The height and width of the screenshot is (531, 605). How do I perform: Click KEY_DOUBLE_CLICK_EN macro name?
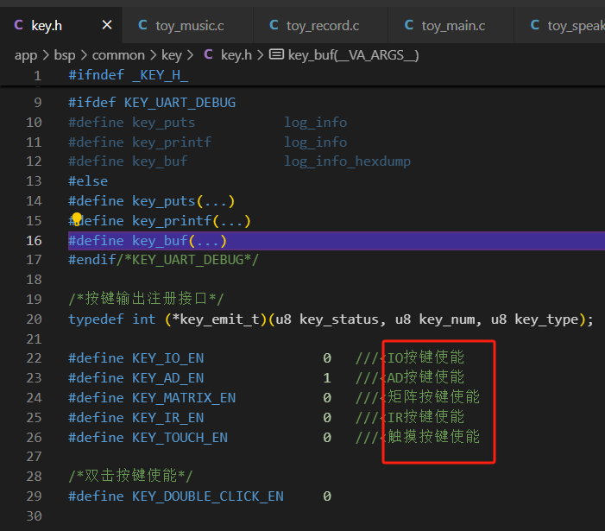(x=208, y=496)
